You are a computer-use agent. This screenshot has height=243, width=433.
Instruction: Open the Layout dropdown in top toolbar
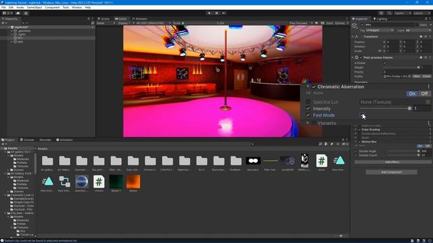click(x=421, y=13)
